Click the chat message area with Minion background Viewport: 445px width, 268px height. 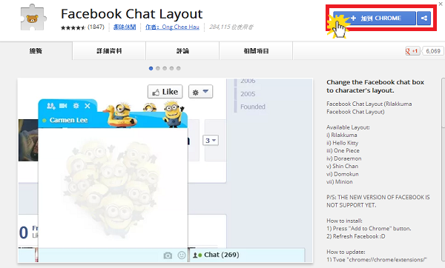[113, 188]
